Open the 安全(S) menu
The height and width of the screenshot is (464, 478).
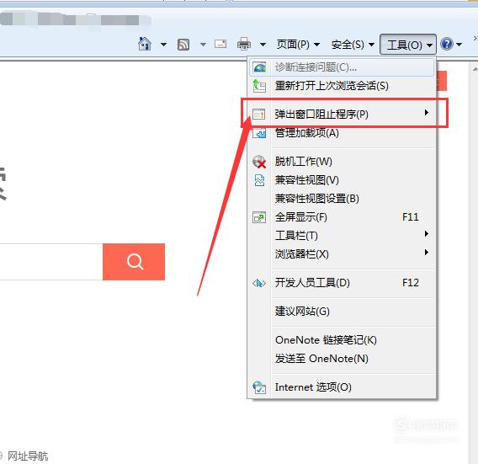(x=353, y=45)
